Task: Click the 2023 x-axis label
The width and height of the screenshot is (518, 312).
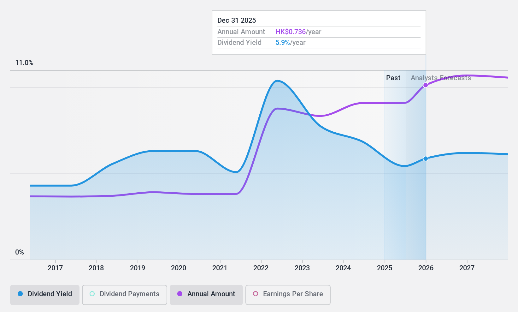Action: pos(302,268)
